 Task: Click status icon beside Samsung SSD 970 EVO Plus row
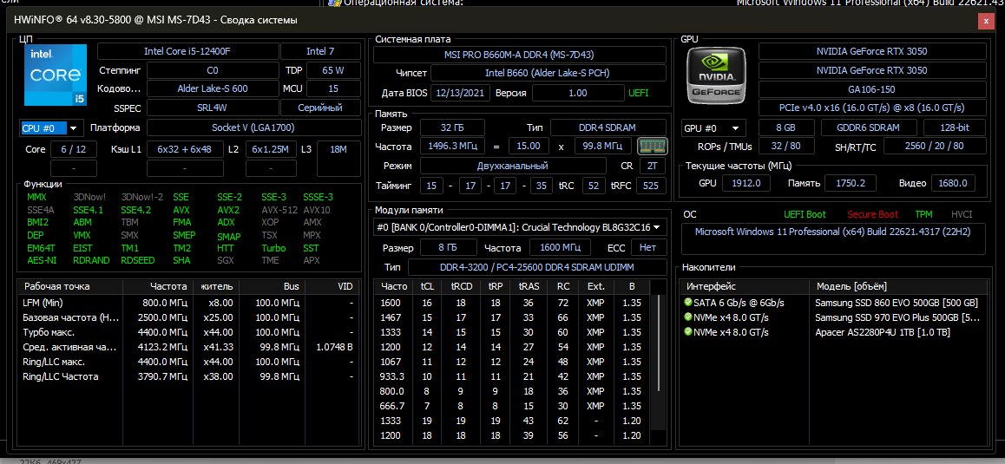(687, 317)
